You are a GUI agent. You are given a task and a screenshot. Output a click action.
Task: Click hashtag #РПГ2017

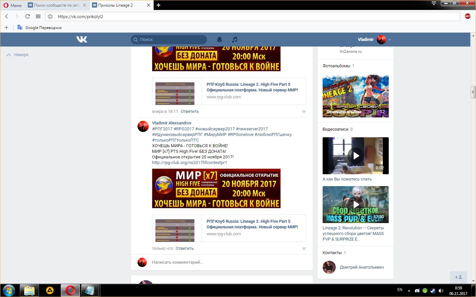[162, 129]
